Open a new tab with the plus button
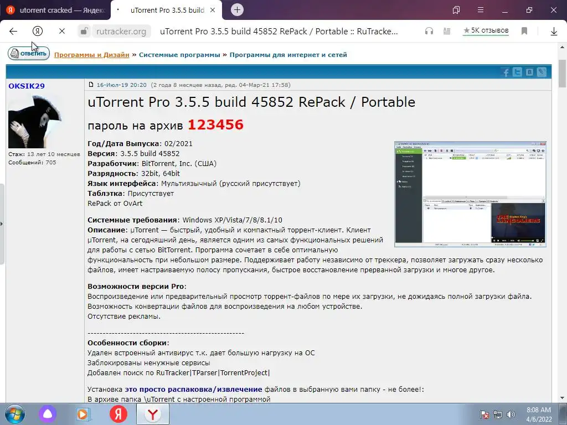The image size is (567, 425). (237, 10)
